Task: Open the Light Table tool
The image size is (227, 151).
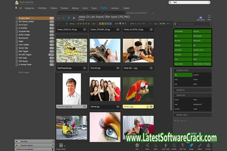Action: [166, 146]
